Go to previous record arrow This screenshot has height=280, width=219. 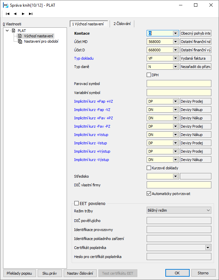coord(15,14)
